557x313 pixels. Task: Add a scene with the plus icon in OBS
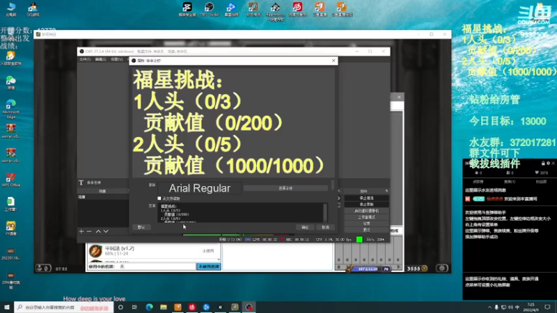(x=81, y=232)
